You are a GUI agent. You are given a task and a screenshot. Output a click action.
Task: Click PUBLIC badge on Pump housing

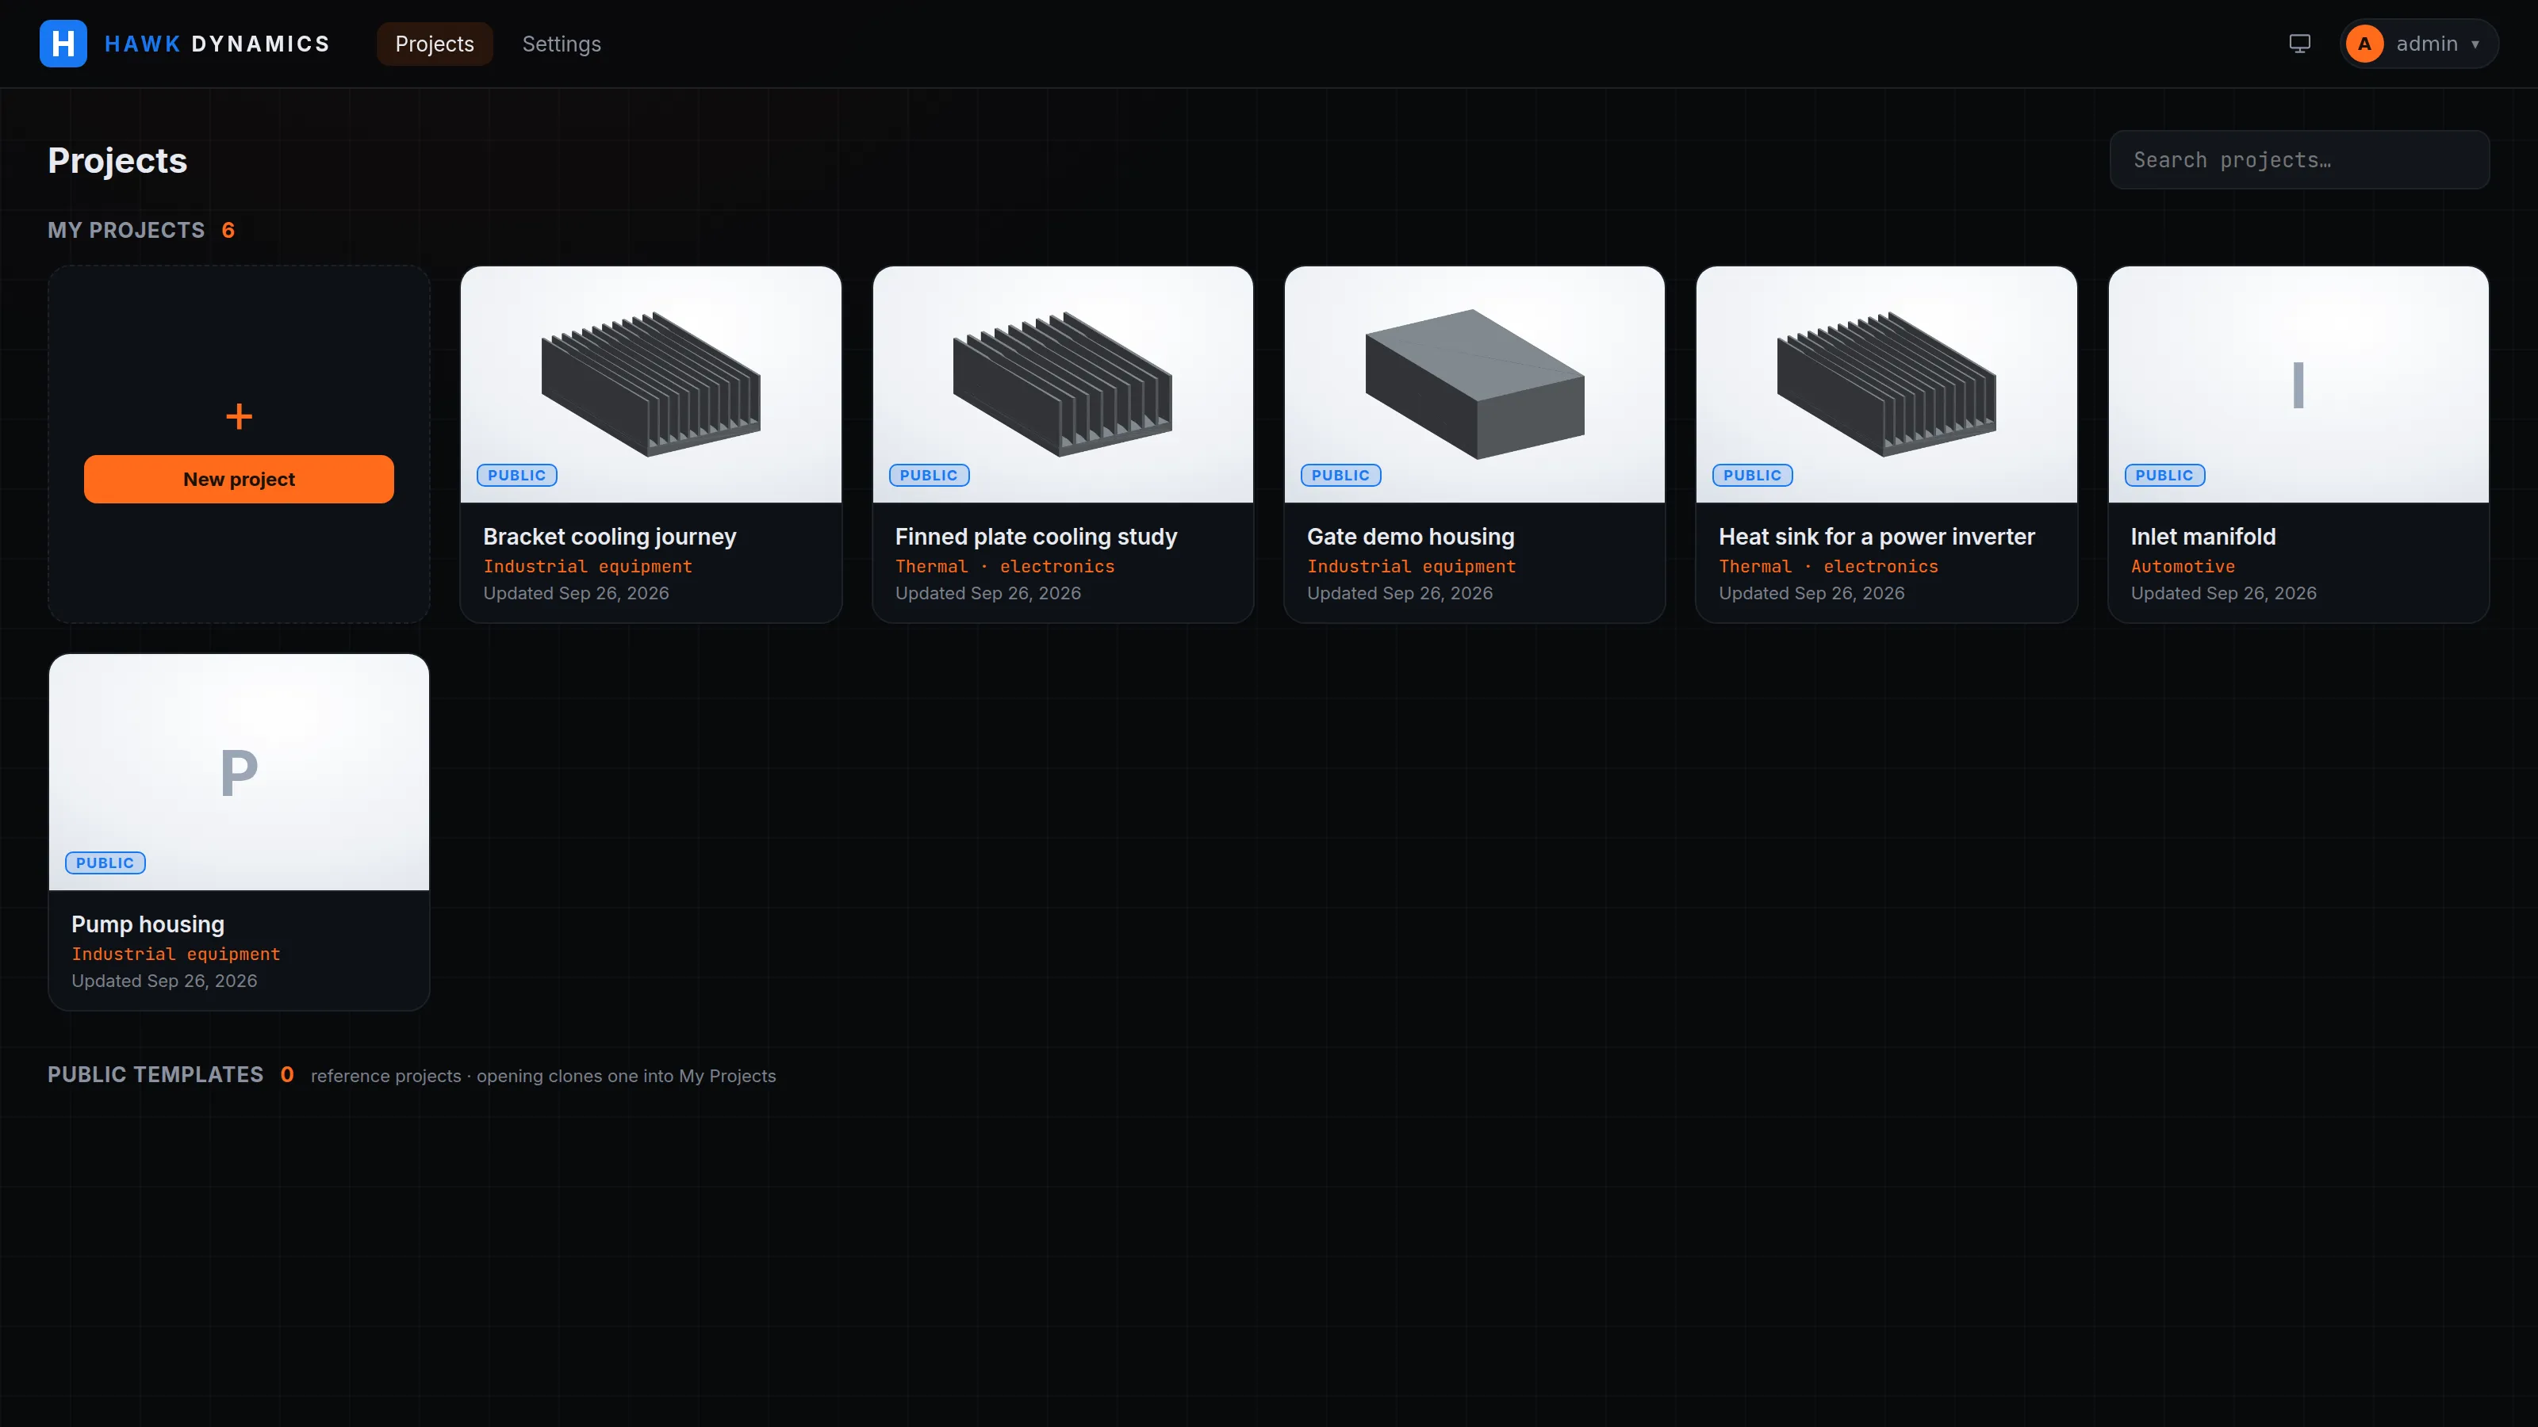pos(105,863)
